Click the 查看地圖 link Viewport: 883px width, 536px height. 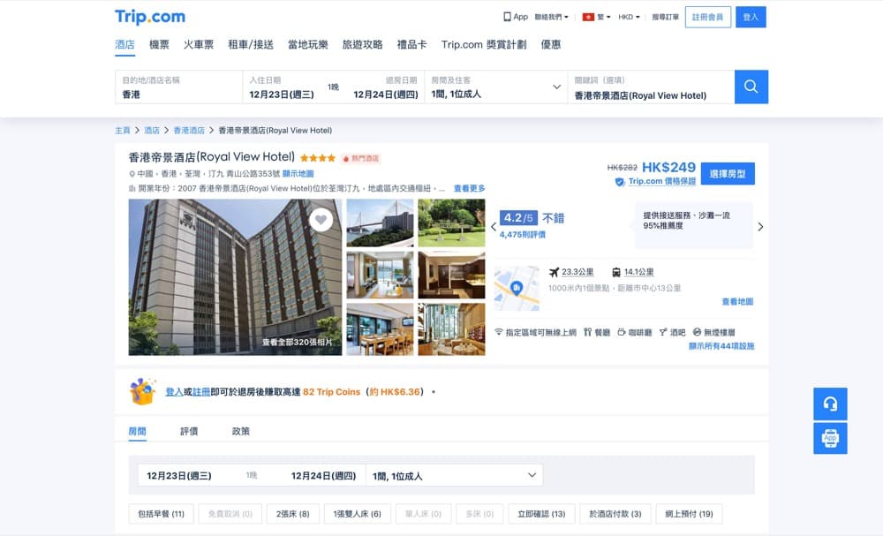coord(737,302)
